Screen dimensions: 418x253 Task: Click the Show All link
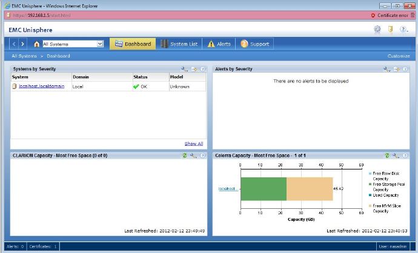pyautogui.click(x=194, y=143)
